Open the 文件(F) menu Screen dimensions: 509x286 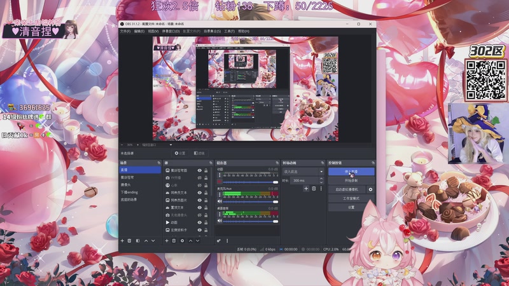[125, 31]
